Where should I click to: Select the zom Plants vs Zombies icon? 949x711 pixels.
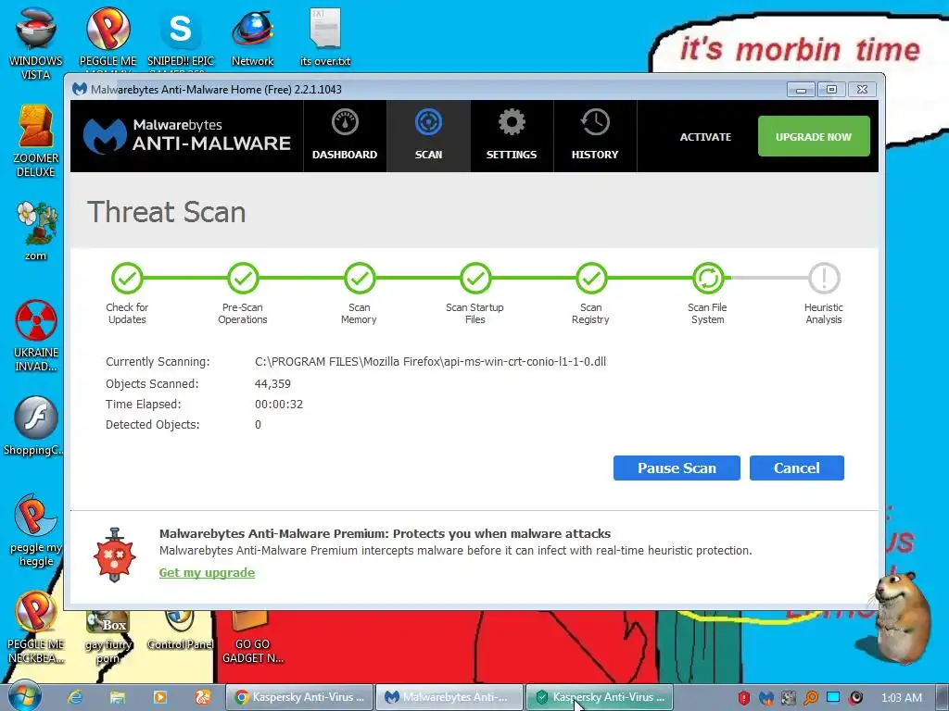36,231
